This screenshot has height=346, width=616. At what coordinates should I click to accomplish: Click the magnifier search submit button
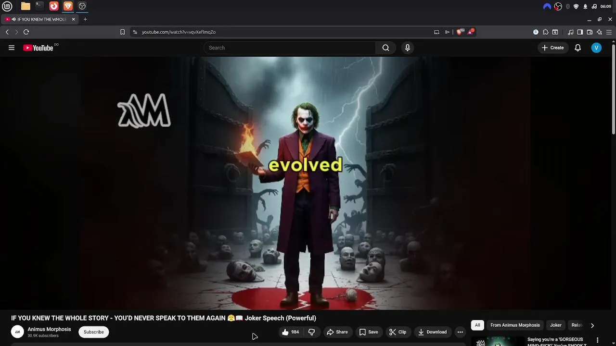point(385,48)
